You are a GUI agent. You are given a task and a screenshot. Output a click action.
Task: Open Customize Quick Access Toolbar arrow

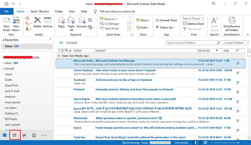(20, 4)
